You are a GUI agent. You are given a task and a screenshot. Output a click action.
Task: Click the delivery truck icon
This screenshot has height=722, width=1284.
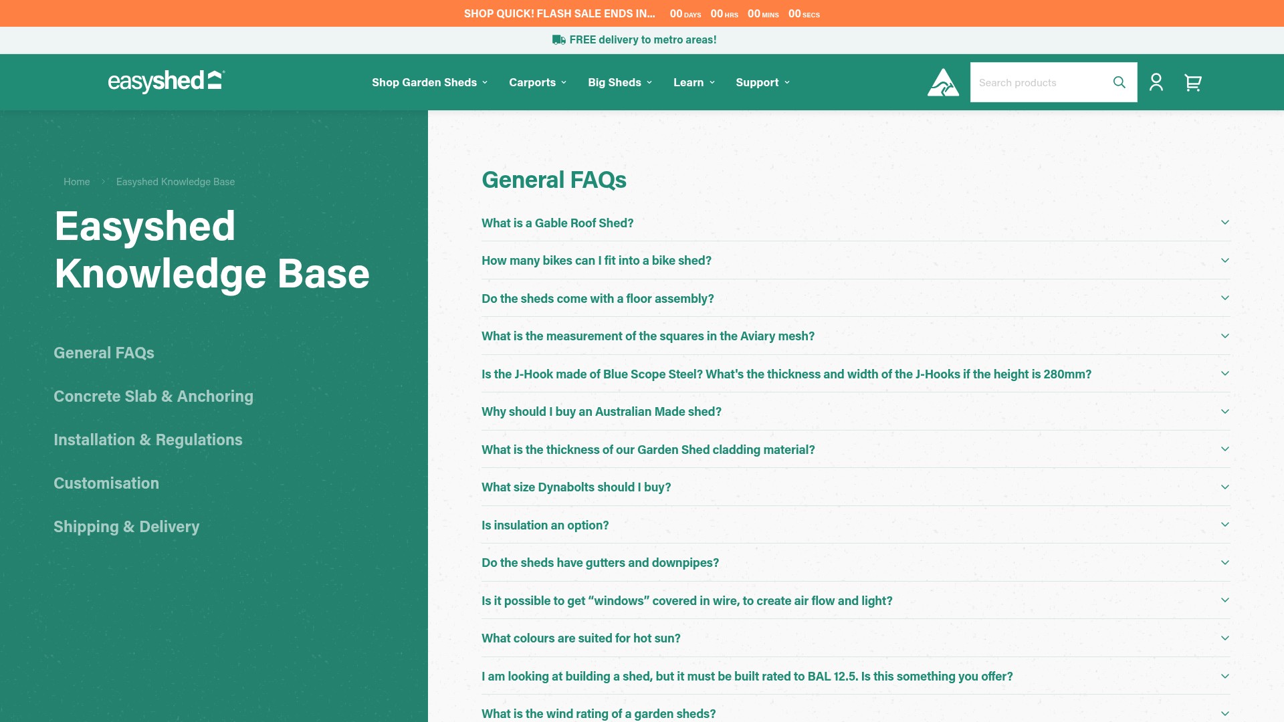(559, 40)
